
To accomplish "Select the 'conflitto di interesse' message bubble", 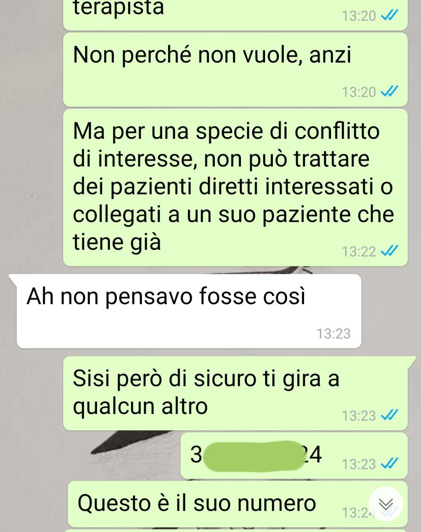I will (235, 187).
